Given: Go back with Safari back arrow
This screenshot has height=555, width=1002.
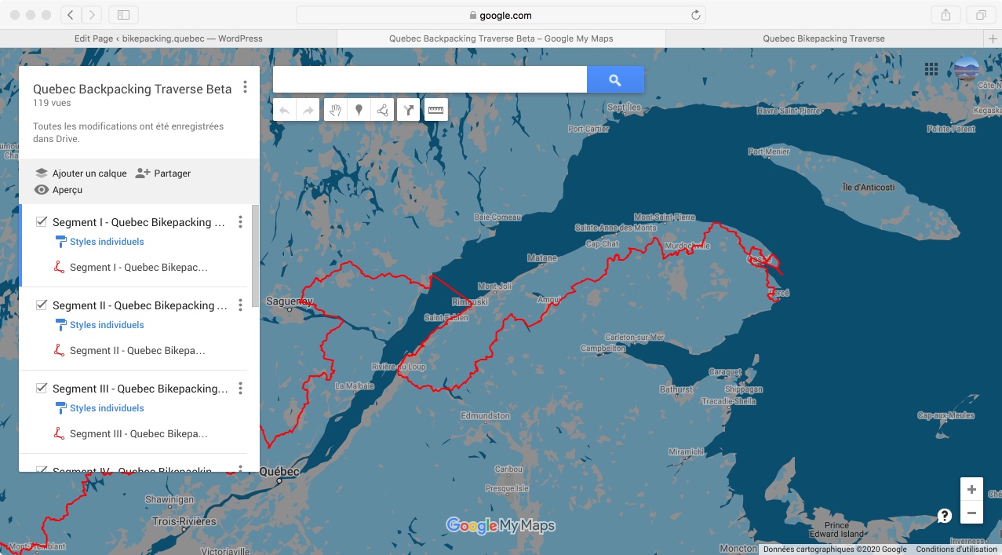Looking at the screenshot, I should pos(71,15).
